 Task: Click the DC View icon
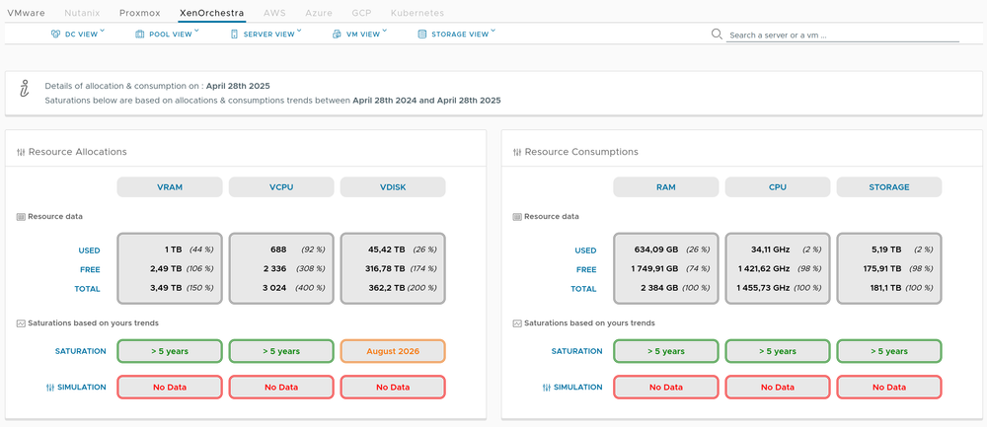pos(55,34)
